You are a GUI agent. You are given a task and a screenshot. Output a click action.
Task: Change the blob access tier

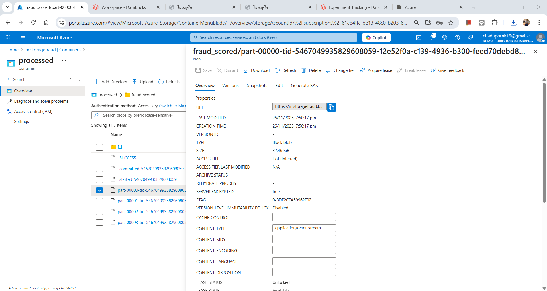tap(340, 70)
